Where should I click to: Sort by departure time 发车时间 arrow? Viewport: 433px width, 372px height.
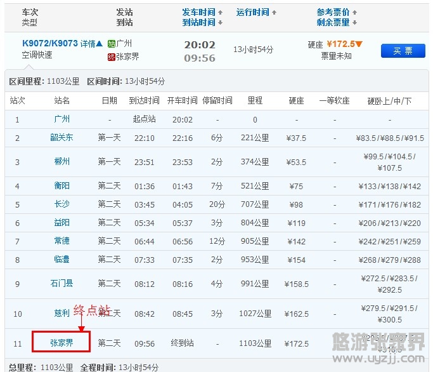point(221,13)
